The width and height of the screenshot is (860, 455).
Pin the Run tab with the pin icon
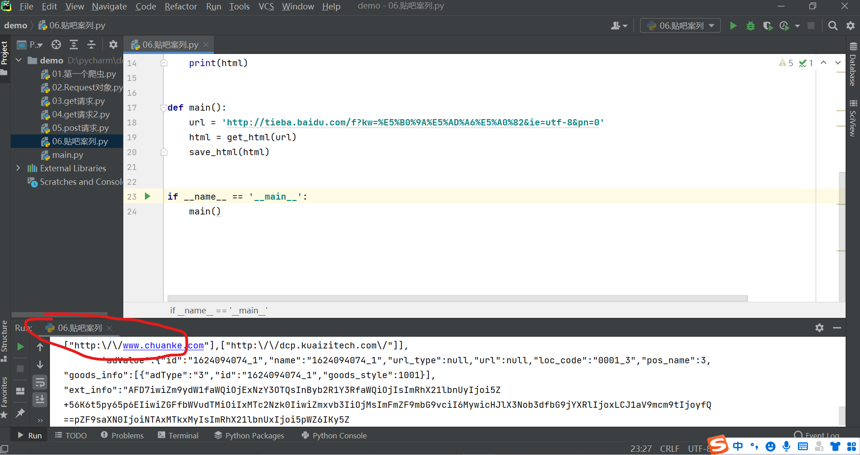[20, 413]
